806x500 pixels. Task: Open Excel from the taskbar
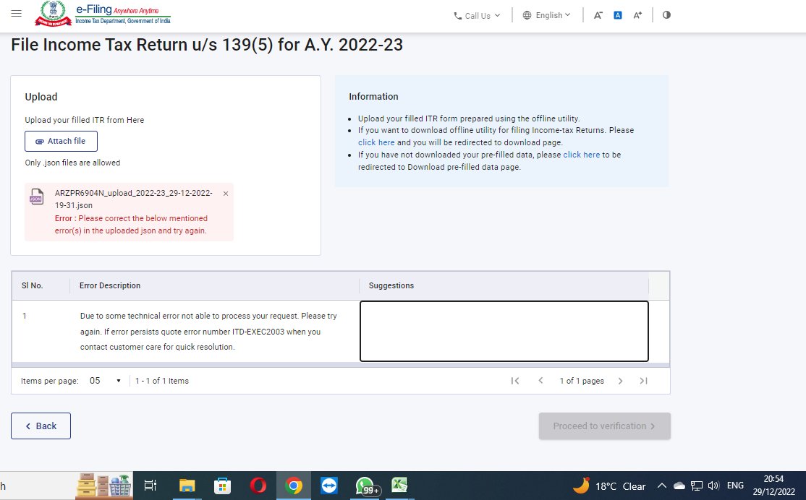click(399, 485)
